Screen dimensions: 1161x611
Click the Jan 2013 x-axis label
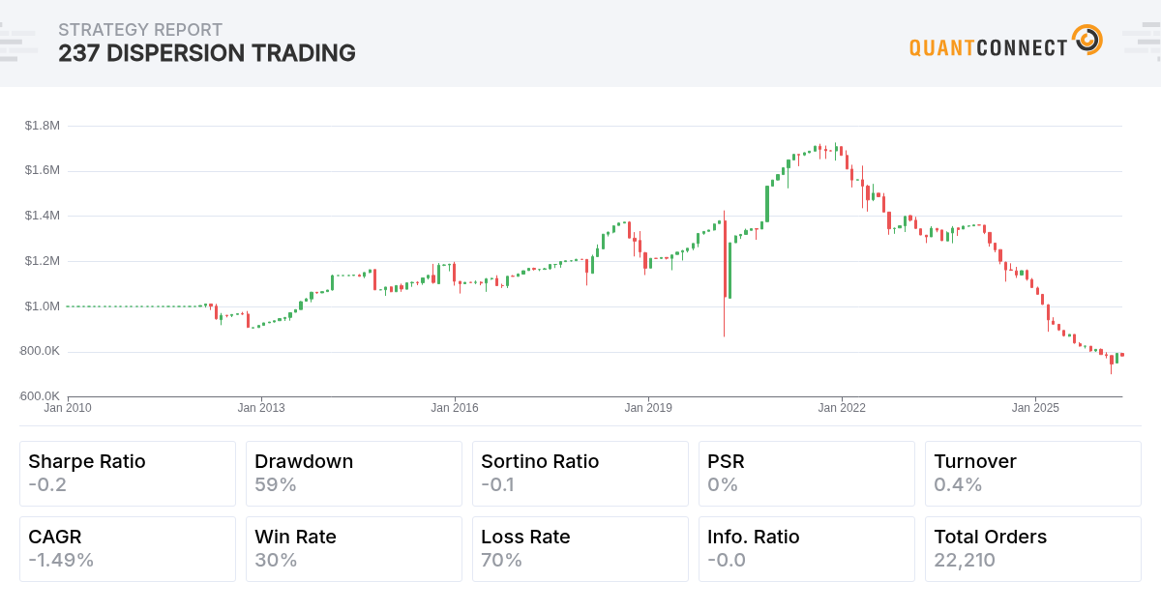point(261,408)
